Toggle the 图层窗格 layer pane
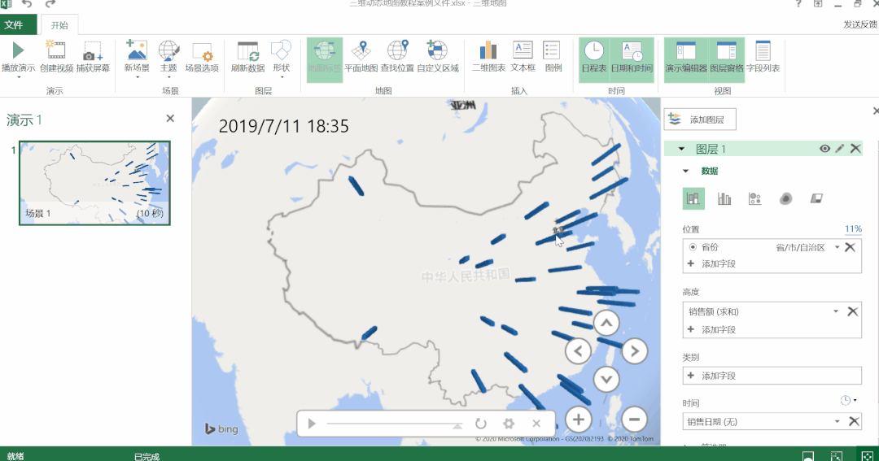879x461 pixels. [x=727, y=60]
